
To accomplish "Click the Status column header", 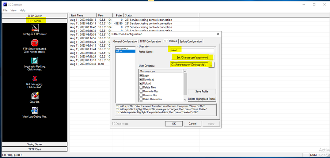I will (162, 15).
